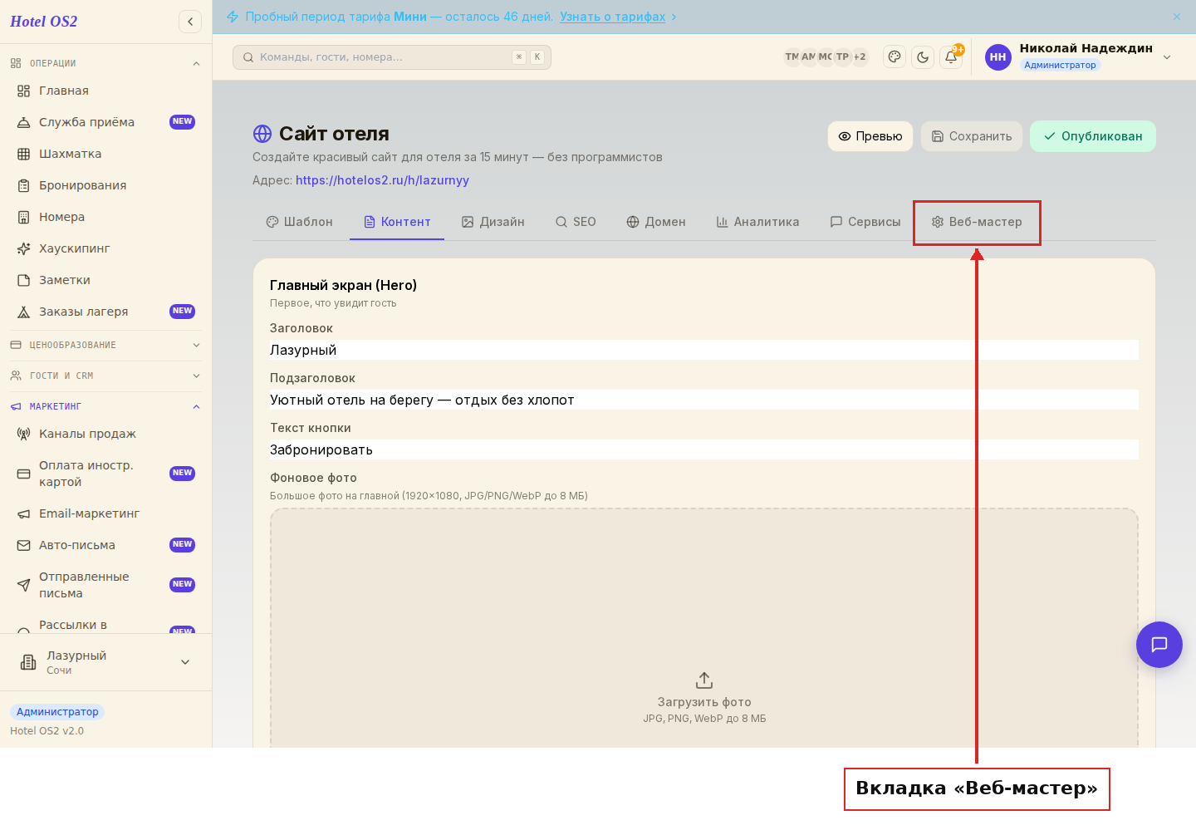
Task: Switch to the Веб-мастер tab
Action: 977,222
